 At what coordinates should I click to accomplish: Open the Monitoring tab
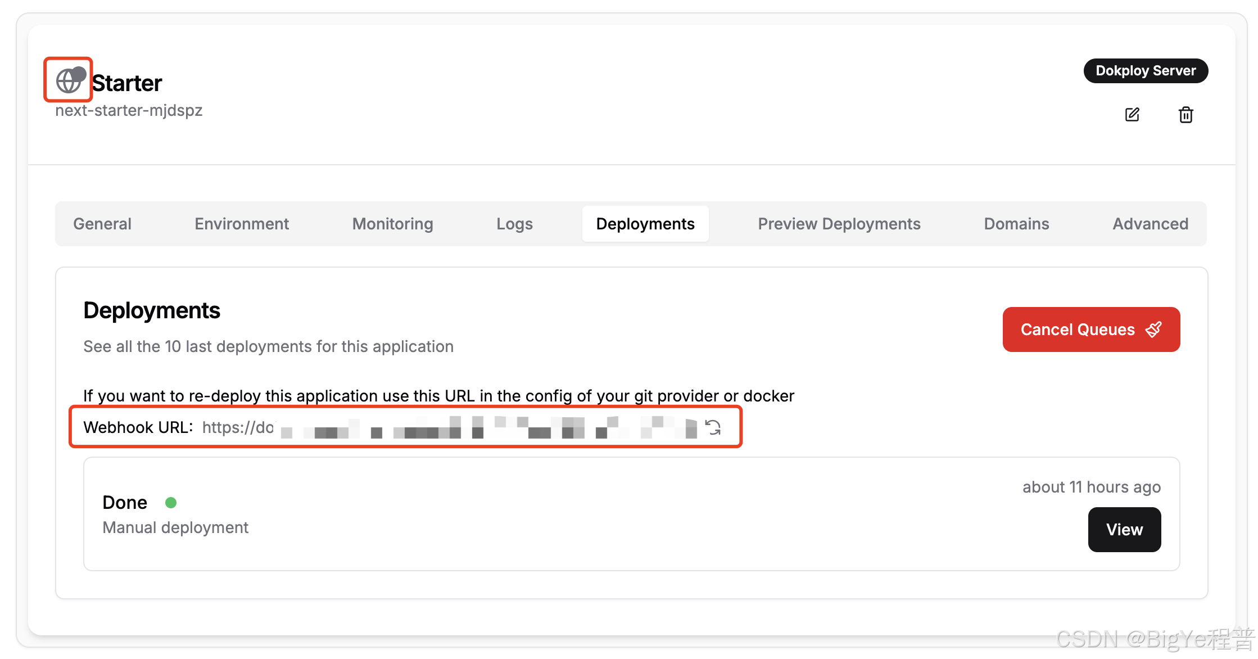[392, 224]
